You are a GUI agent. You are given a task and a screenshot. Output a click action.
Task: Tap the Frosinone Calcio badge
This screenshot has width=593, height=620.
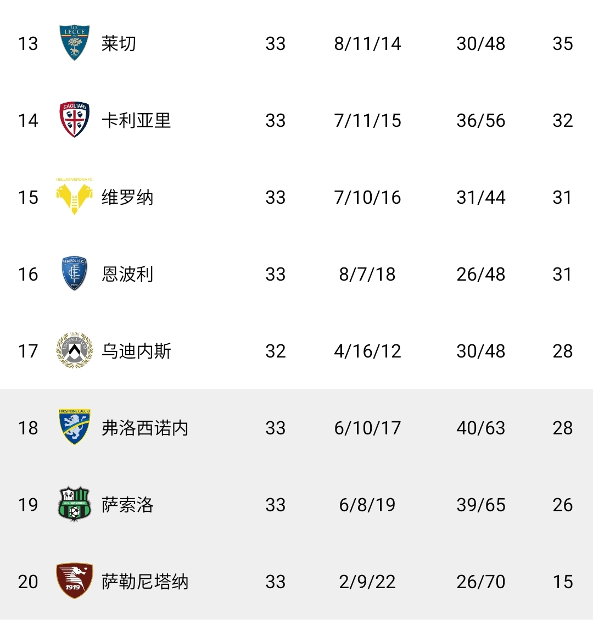pos(74,427)
